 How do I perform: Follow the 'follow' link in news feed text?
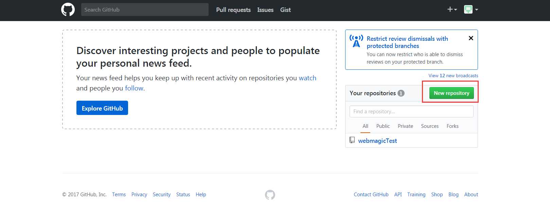134,88
